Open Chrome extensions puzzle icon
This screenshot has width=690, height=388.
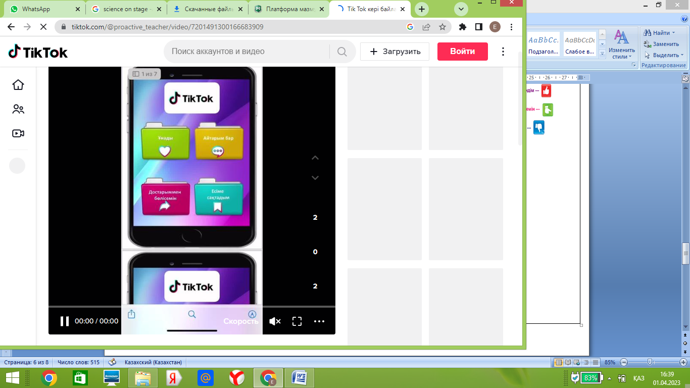coord(463,27)
